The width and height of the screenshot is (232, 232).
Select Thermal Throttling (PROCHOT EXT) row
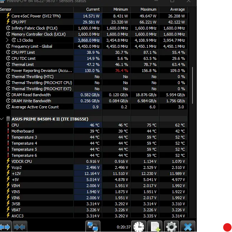[94, 89]
